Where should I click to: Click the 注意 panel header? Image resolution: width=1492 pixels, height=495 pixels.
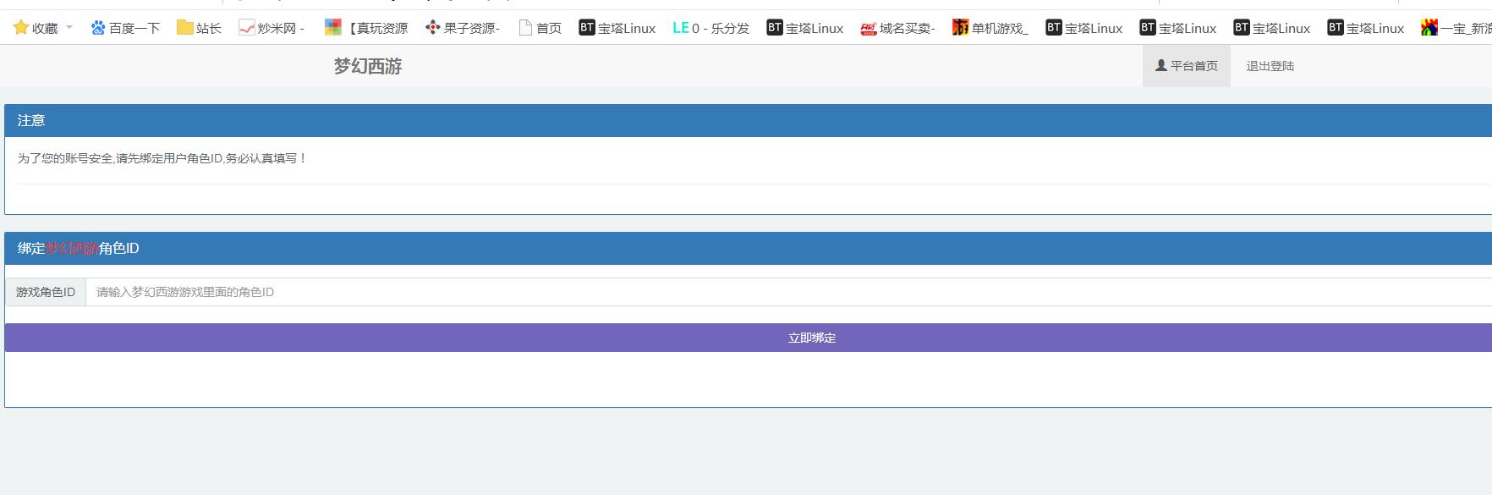click(31, 120)
